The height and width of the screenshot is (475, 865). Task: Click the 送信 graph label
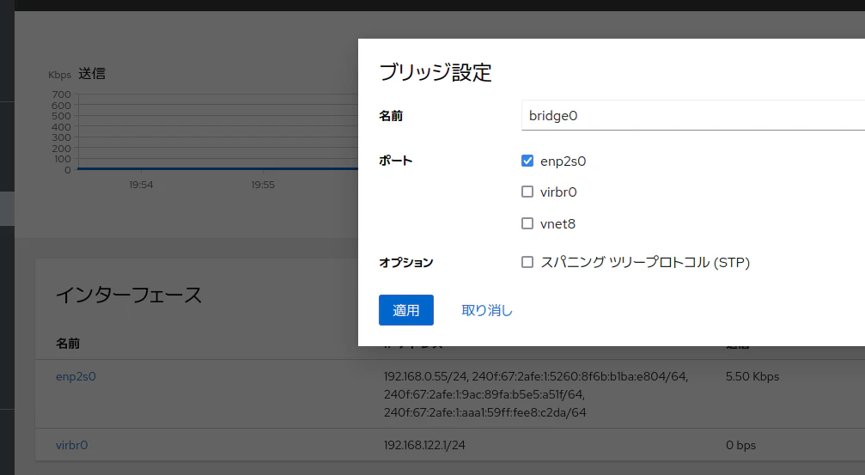[x=92, y=73]
